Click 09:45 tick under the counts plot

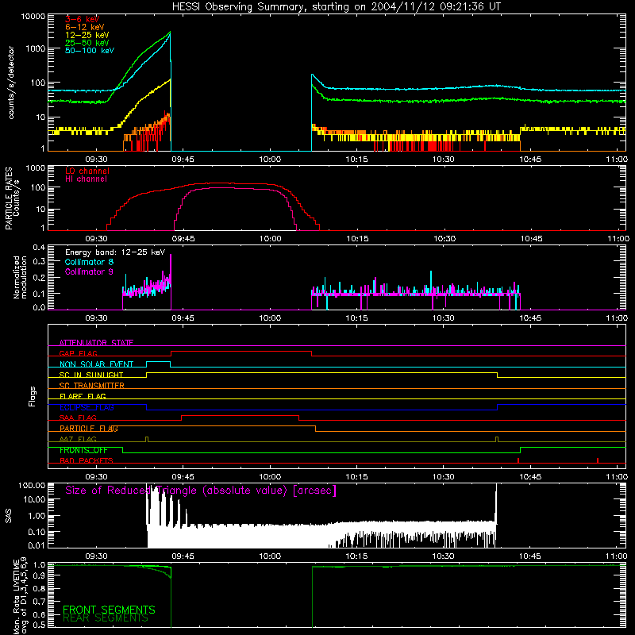183,160
